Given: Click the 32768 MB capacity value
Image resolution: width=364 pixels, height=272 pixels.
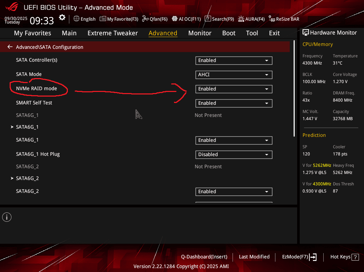Looking at the screenshot, I should [x=343, y=119].
